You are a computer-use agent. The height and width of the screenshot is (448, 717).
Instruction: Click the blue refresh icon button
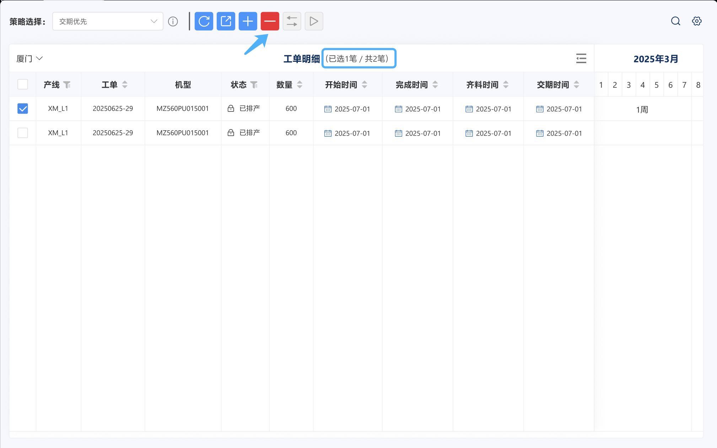click(x=204, y=21)
